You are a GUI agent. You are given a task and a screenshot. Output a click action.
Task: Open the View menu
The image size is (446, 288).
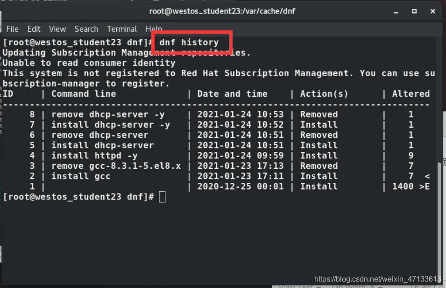click(57, 29)
